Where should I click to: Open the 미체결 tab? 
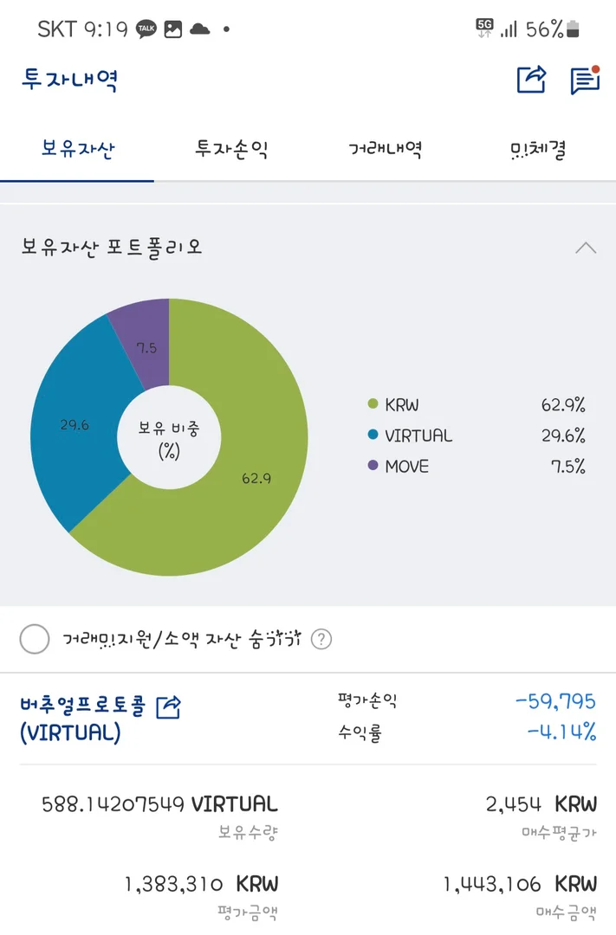pos(538,150)
